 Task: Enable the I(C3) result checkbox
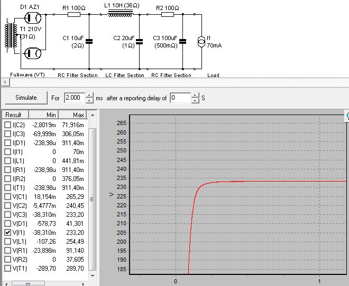[x=7, y=134]
